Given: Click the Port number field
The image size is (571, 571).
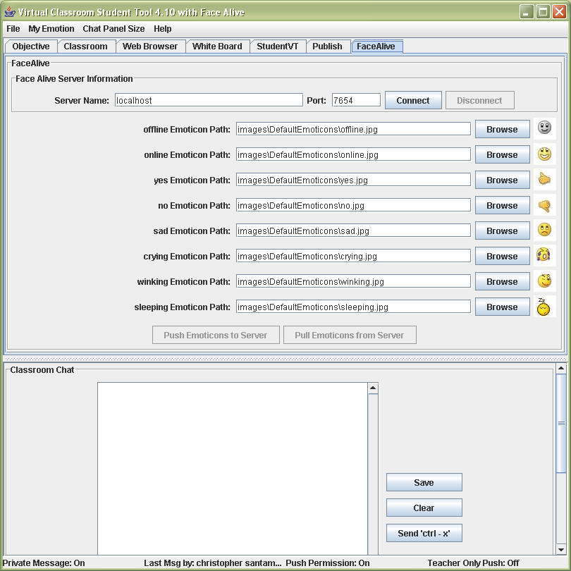Looking at the screenshot, I should [356, 101].
